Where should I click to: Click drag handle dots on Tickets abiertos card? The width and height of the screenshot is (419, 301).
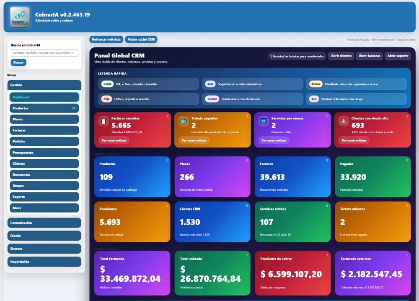tap(407, 205)
